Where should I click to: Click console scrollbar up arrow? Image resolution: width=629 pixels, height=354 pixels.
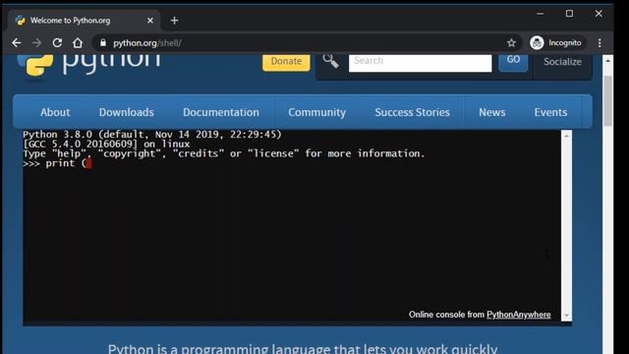pos(566,137)
